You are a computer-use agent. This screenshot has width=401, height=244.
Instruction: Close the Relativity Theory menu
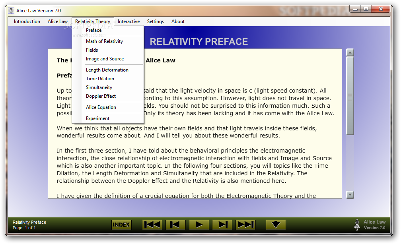pos(93,21)
